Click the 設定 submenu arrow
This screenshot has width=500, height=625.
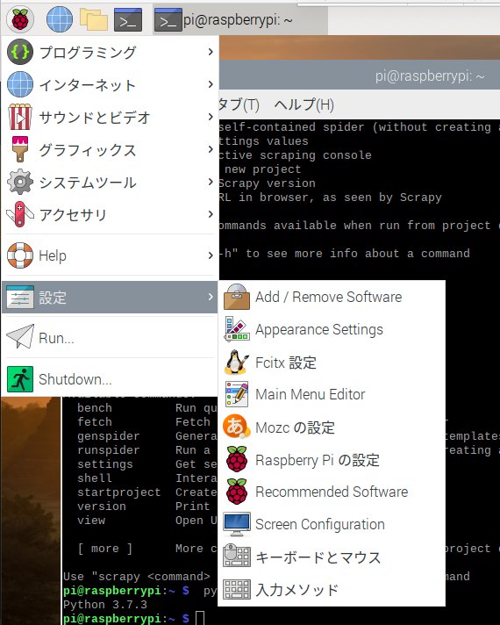point(211,297)
